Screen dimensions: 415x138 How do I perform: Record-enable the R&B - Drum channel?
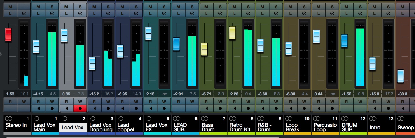tap(276, 108)
